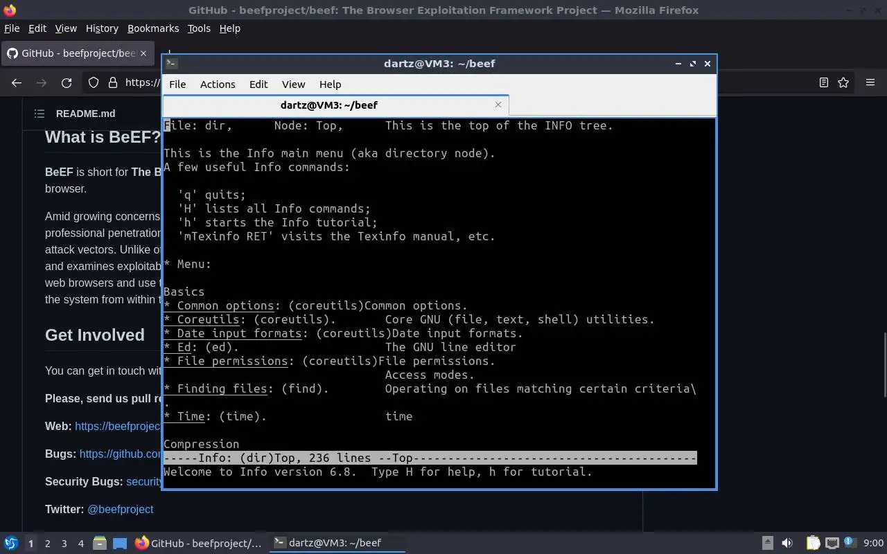Open the terminal Actions menu

point(218,84)
